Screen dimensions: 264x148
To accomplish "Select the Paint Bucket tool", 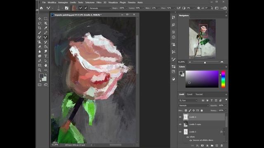I will 46,46.
